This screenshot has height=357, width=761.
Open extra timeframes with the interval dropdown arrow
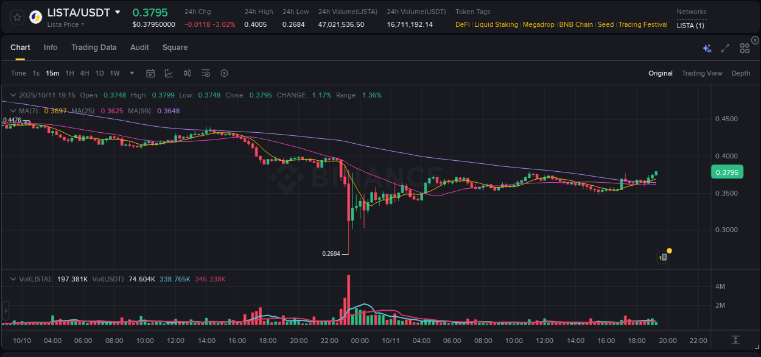132,73
